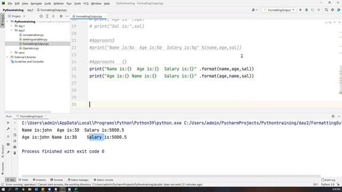Open the Terminal tool window
The width and height of the screenshot is (342, 192).
tap(57, 180)
